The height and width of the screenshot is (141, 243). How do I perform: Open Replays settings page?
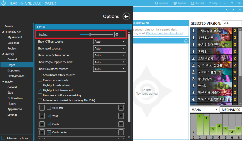(x=12, y=48)
